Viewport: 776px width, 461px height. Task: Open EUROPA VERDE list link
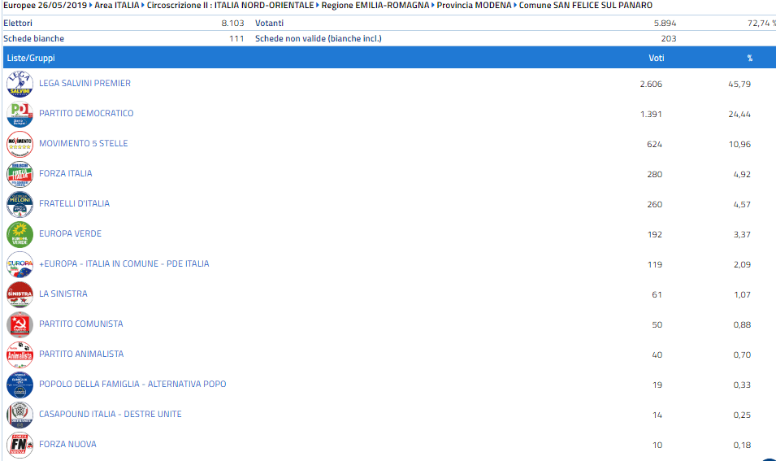coord(70,233)
